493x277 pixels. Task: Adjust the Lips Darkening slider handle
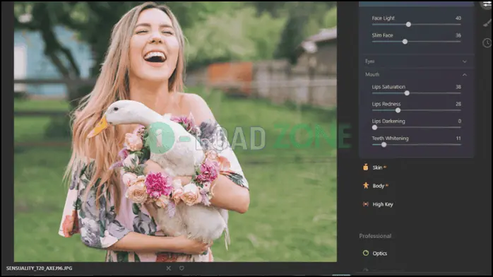point(374,127)
